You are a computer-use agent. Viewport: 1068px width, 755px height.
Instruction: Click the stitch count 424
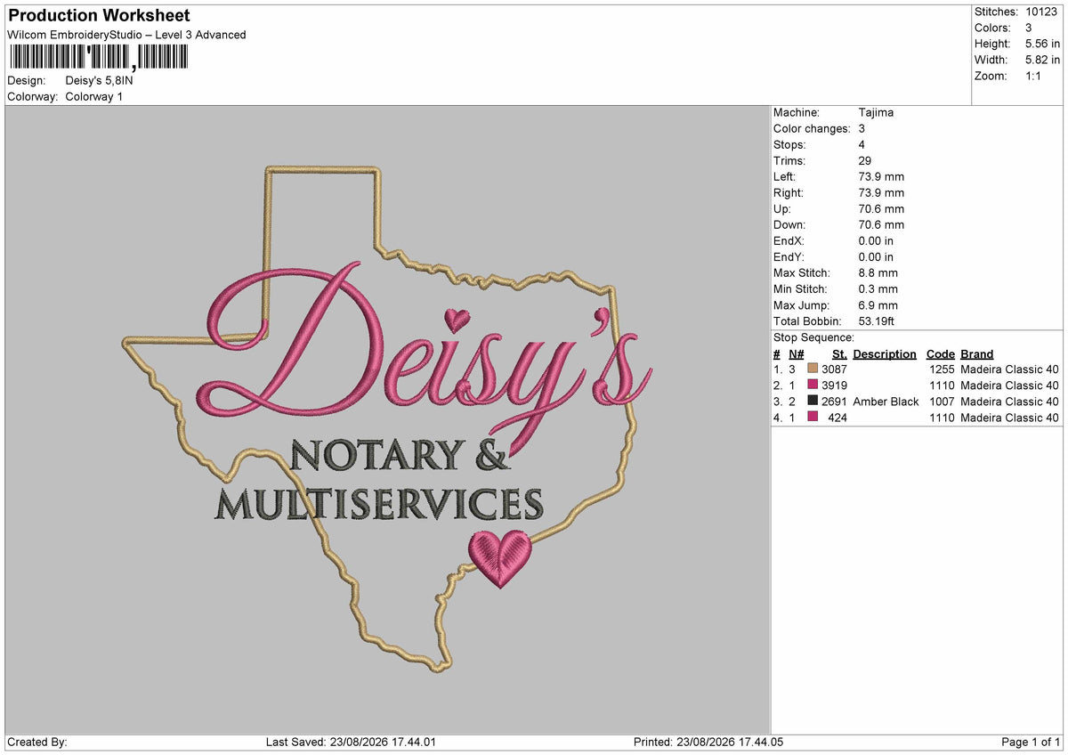click(837, 417)
